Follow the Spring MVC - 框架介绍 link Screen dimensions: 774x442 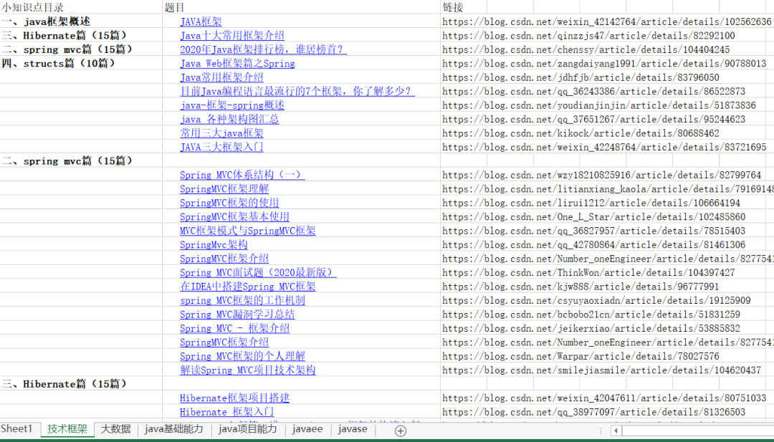[234, 328]
